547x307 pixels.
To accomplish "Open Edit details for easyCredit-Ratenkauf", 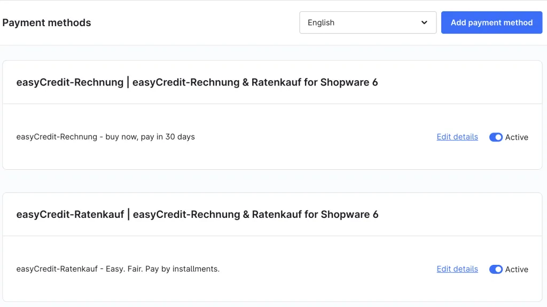I will coord(457,269).
